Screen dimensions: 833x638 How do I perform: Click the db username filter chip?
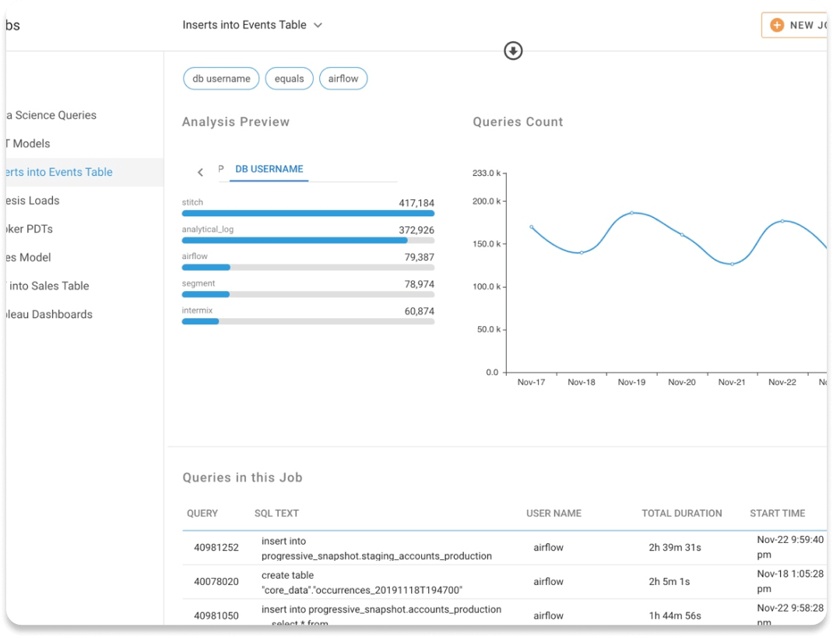click(221, 79)
